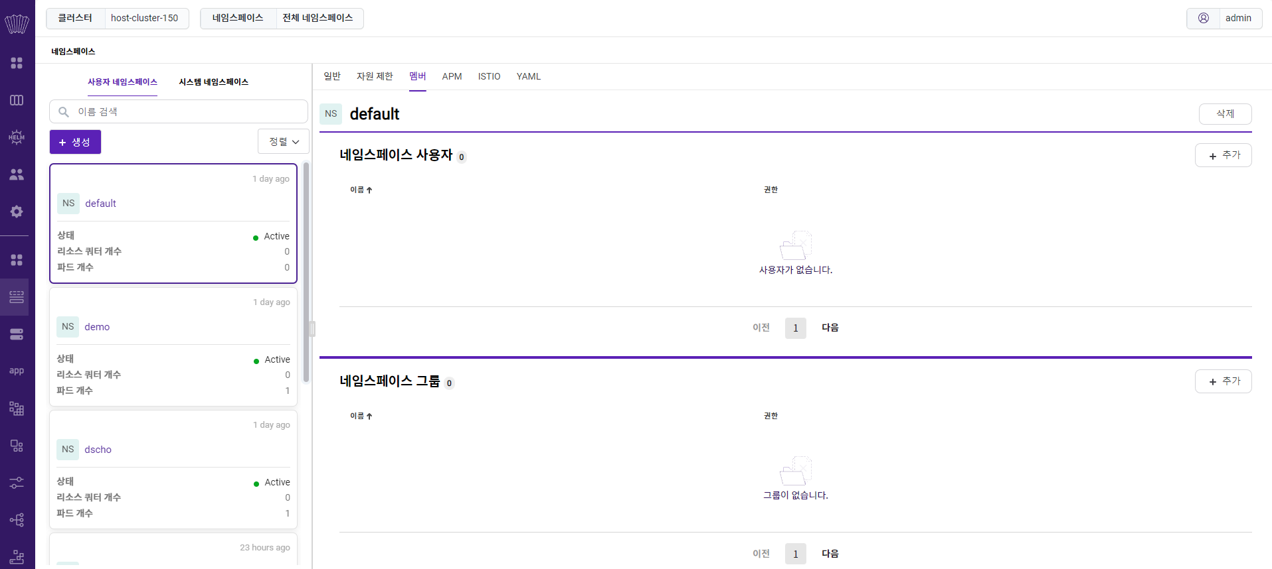Click the namespace list vertical scrollbar
This screenshot has width=1272, height=569.
pos(306,272)
